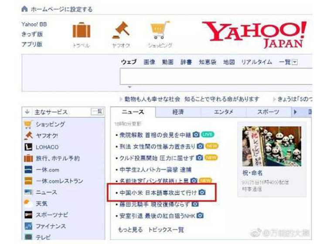
Task: Open the Travel suitcase icon
Action: click(x=82, y=30)
